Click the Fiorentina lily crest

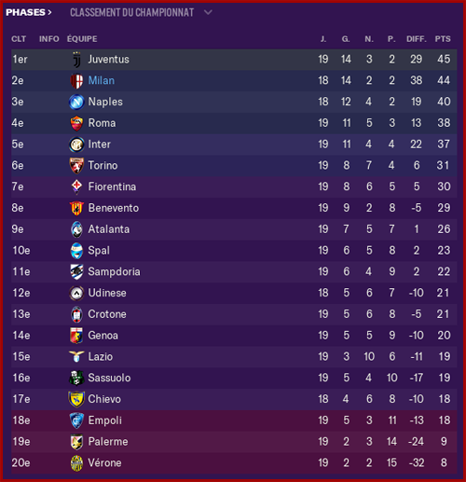(x=76, y=186)
